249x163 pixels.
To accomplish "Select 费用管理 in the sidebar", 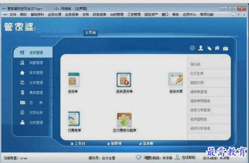I will point(33,92).
